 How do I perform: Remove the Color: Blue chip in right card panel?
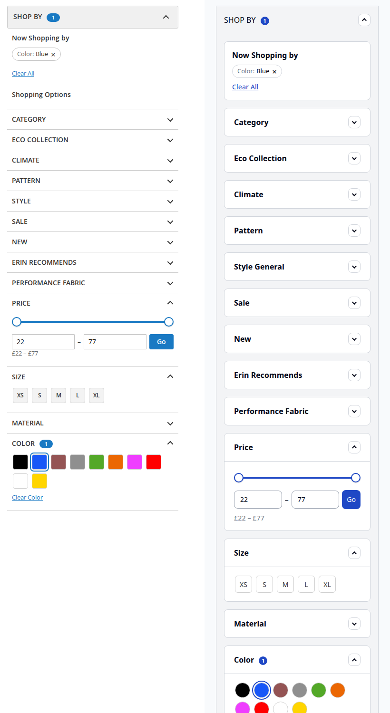click(274, 72)
